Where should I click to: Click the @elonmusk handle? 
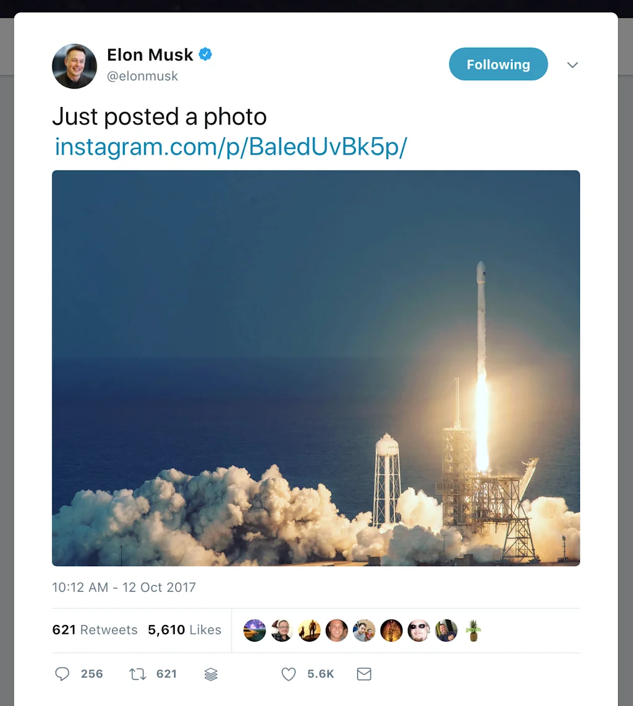coord(142,76)
